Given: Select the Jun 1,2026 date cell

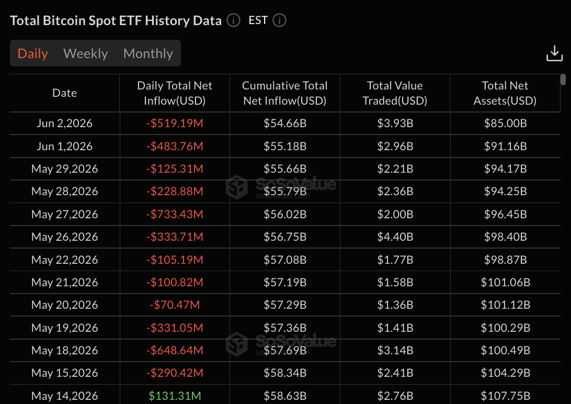Looking at the screenshot, I should point(64,146).
